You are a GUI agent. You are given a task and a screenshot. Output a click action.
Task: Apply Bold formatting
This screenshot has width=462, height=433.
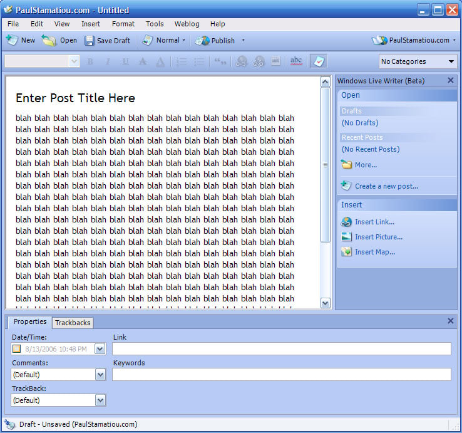(90, 61)
